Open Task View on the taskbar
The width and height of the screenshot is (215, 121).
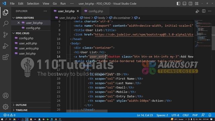pos(10,119)
